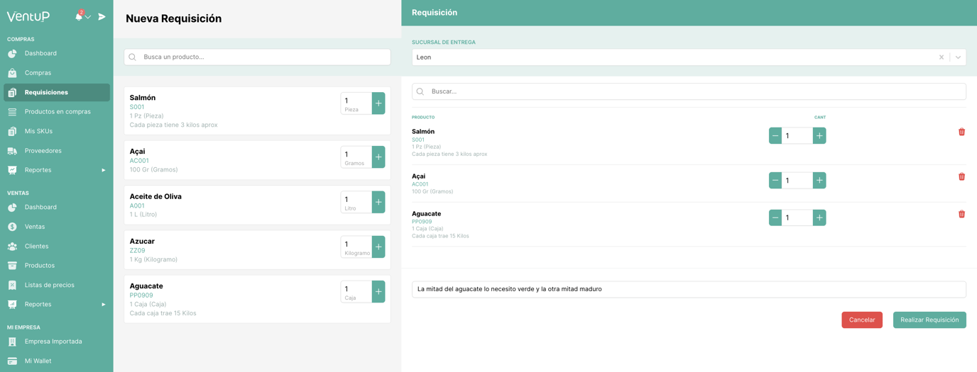This screenshot has width=977, height=372.
Task: Go to Proveedores in the sidebar
Action: click(43, 150)
